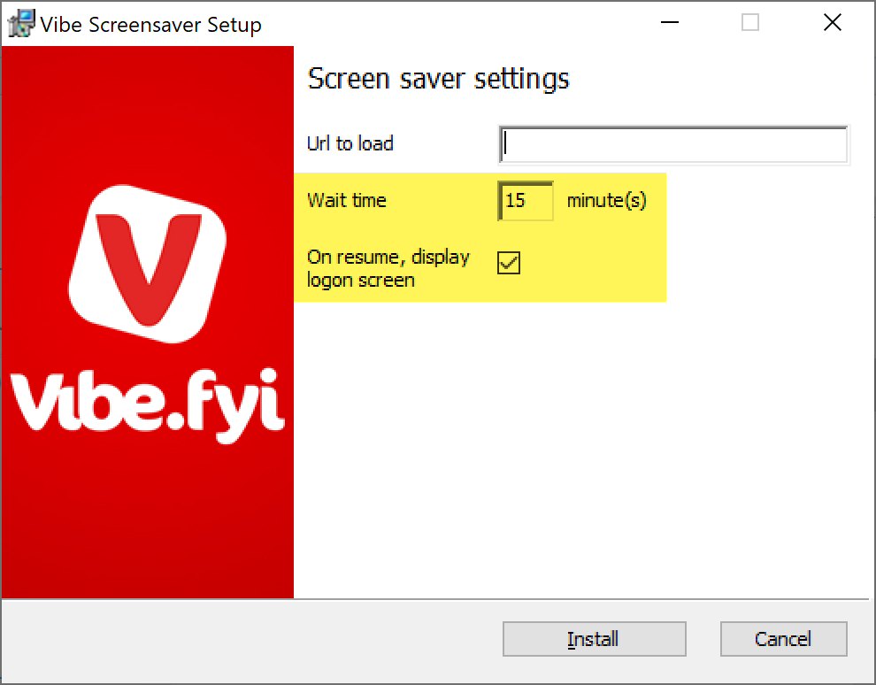
Task: Click the 'Screen saver settings' heading
Action: coord(438,79)
